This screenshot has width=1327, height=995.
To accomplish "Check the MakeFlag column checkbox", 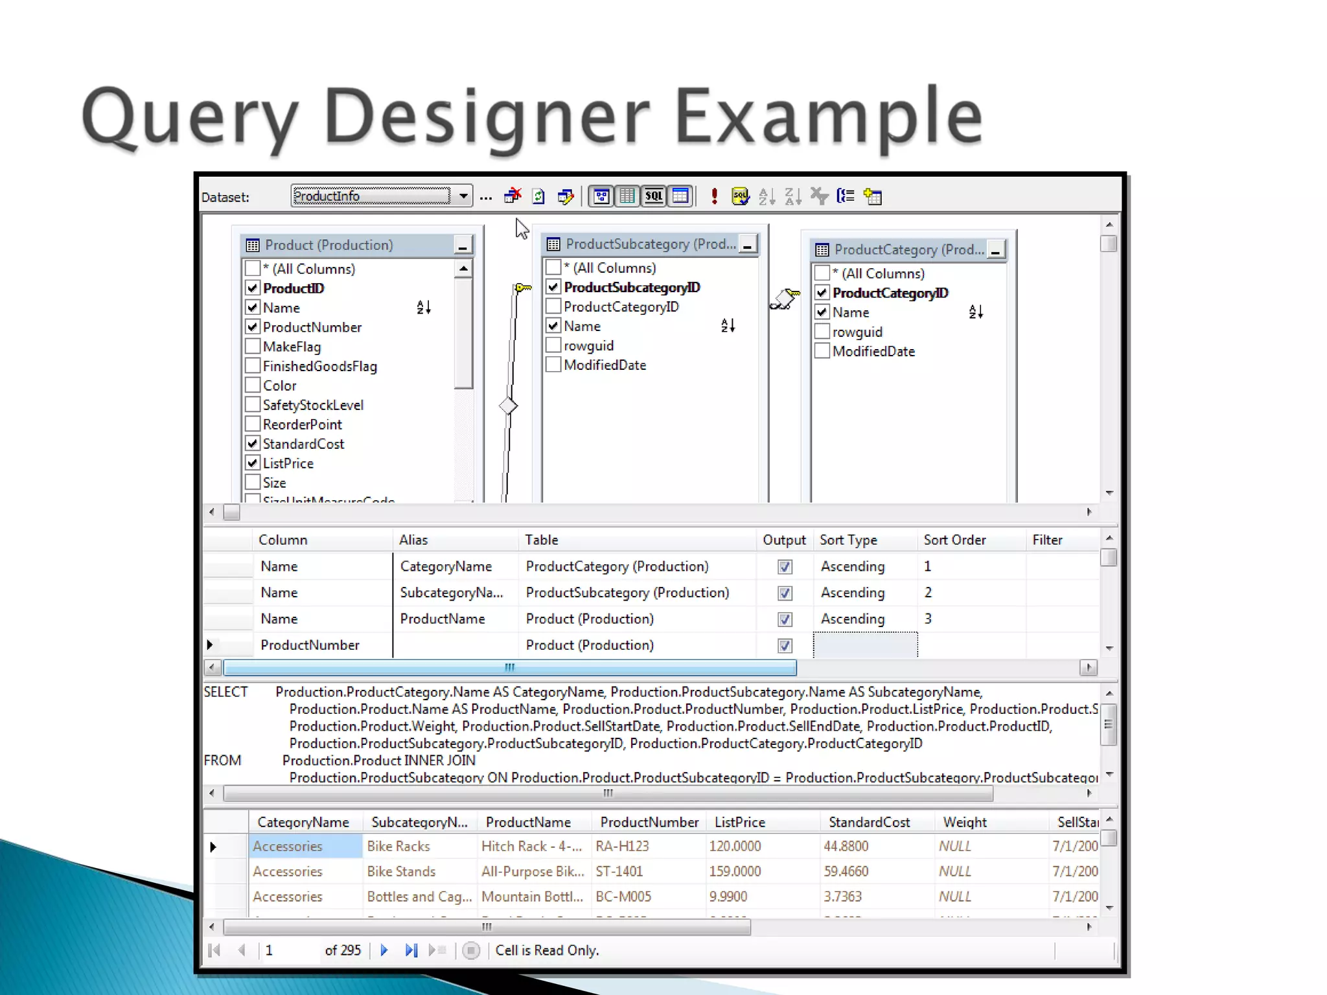I will [253, 347].
